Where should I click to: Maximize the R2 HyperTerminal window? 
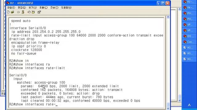163,3
